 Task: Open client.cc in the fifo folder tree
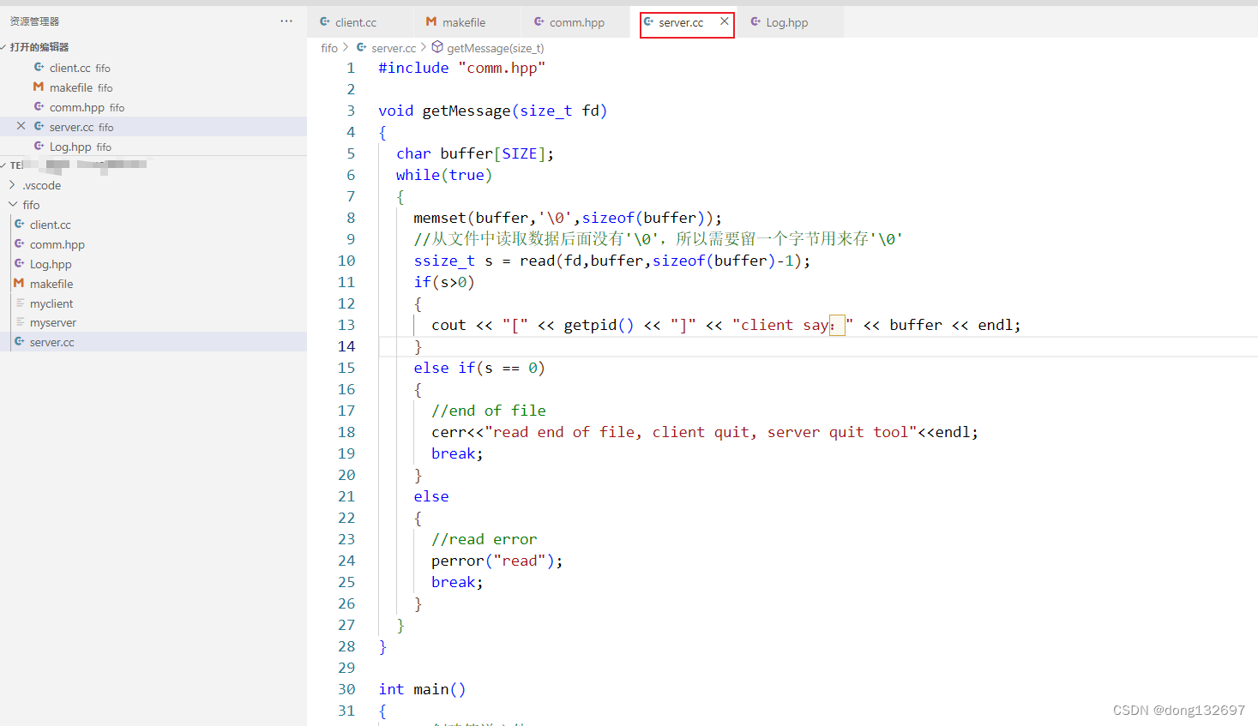tap(153, 225)
